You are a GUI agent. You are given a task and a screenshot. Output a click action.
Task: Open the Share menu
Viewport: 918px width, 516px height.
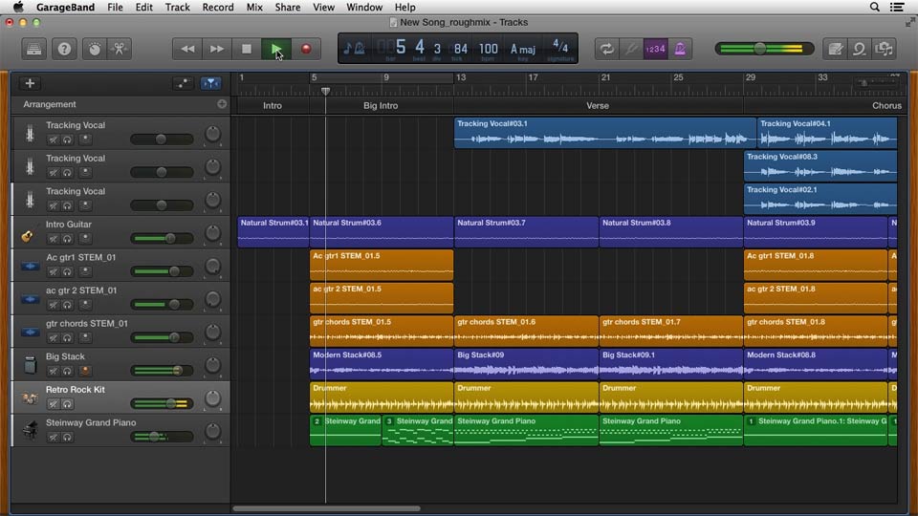288,7
